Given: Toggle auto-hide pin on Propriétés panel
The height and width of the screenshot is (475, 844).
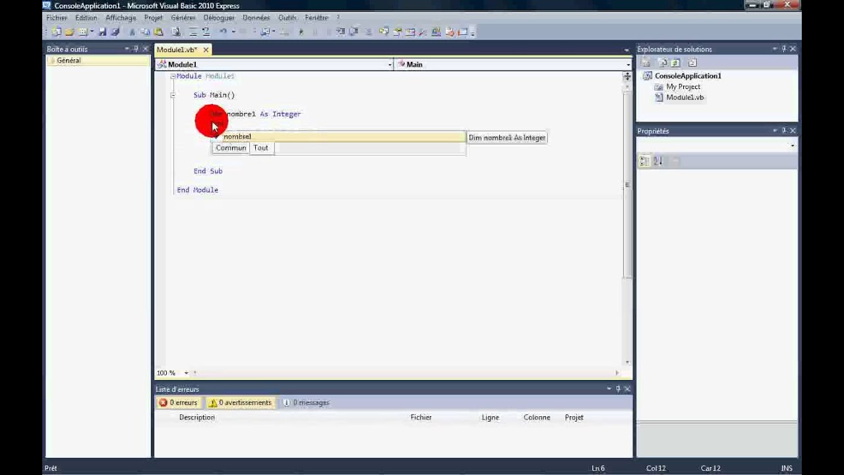Looking at the screenshot, I should pos(783,131).
